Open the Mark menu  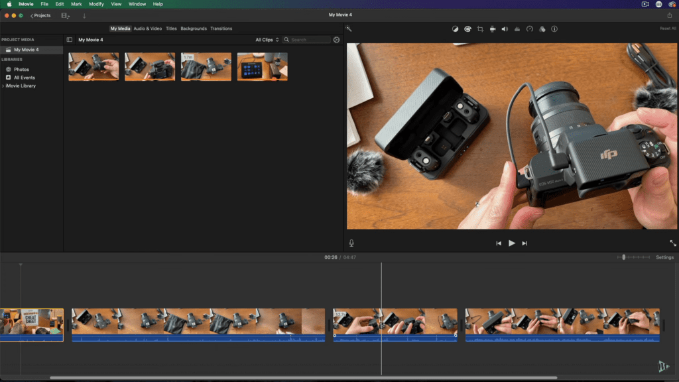[x=76, y=4]
